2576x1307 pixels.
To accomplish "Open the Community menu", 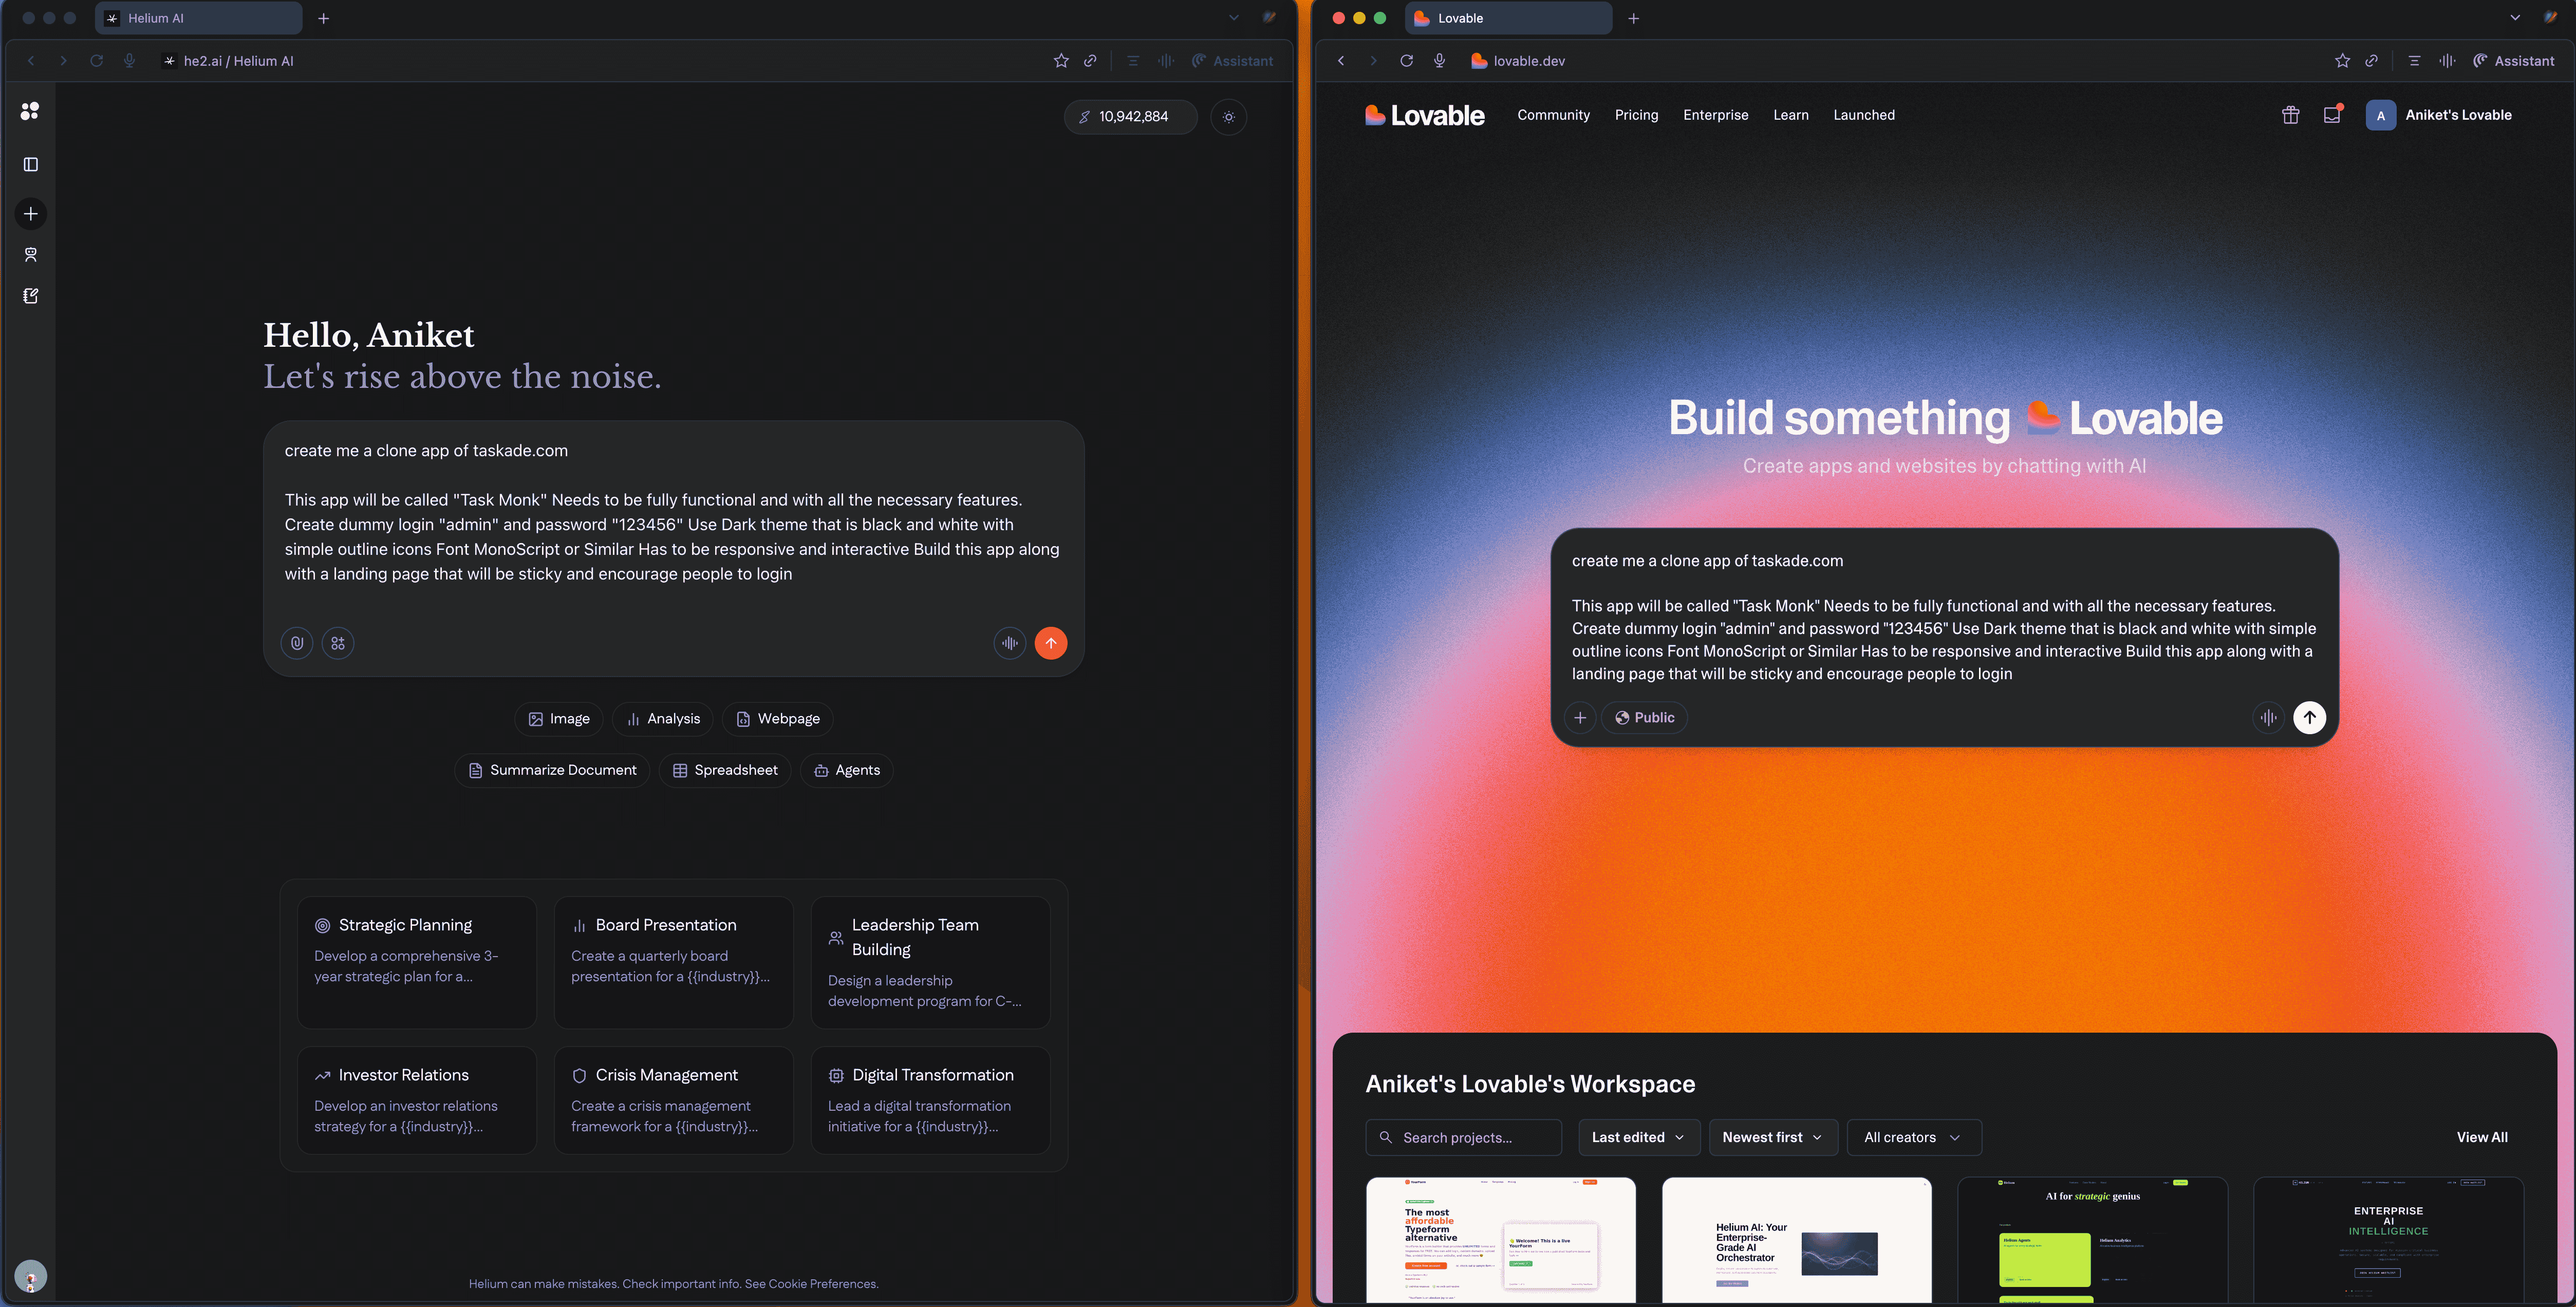I will (1553, 115).
